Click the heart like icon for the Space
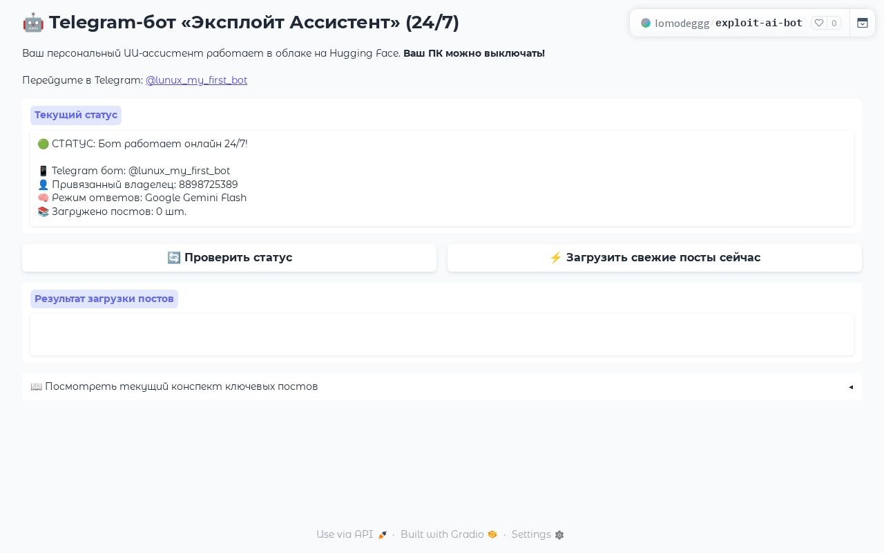This screenshot has height=553, width=884. click(x=819, y=23)
